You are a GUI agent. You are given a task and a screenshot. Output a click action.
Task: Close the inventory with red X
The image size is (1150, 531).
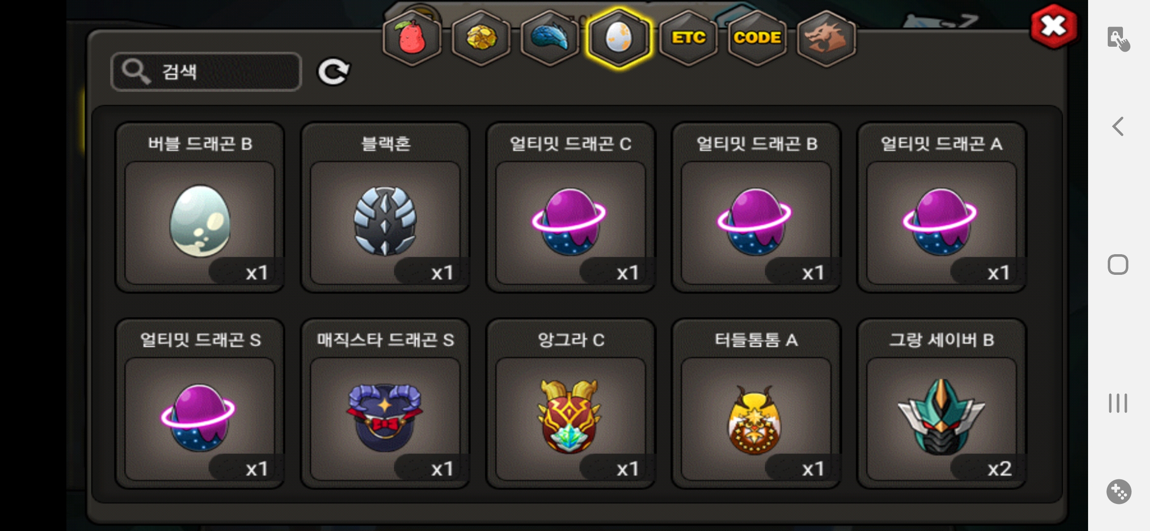coord(1054,27)
